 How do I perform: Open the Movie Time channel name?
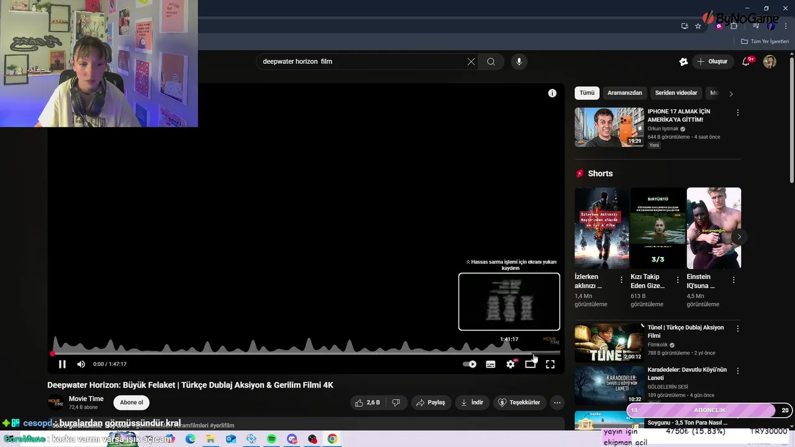click(86, 399)
